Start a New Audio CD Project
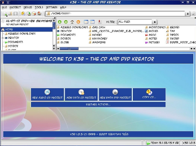 [x=47, y=94]
